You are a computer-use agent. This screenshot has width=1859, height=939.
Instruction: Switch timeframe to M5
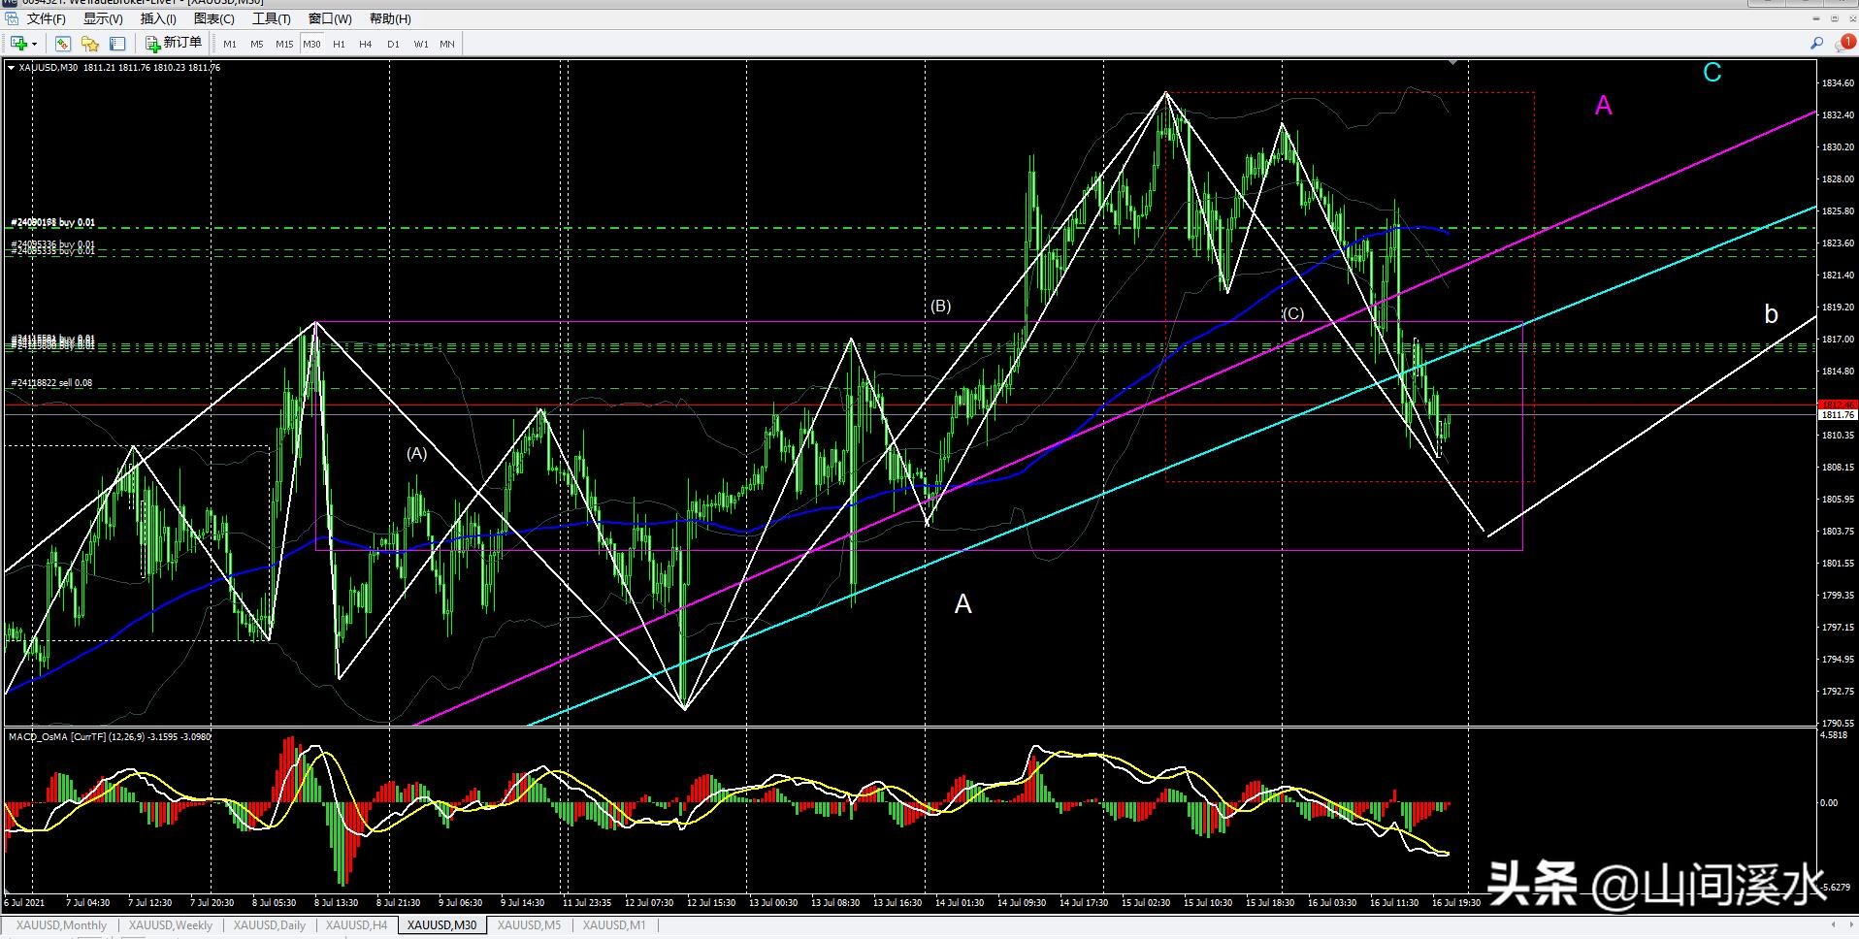[256, 44]
